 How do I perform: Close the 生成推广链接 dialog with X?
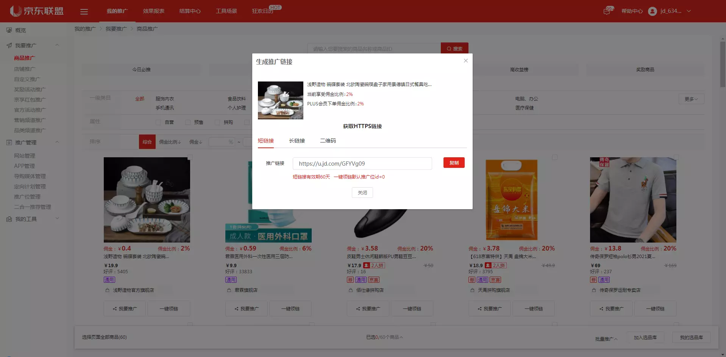point(466,61)
